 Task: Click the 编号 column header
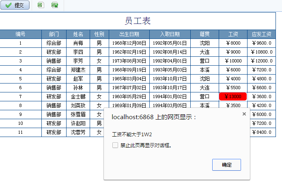tap(21, 34)
